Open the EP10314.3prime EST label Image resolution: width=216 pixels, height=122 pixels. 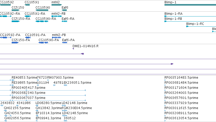(48, 113)
